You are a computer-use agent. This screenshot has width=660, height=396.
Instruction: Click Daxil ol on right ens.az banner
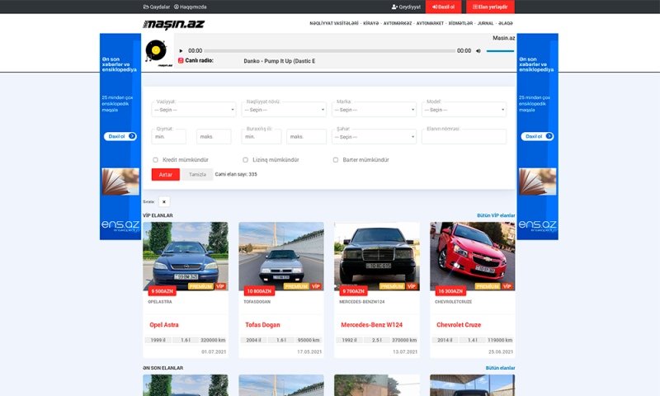537,136
